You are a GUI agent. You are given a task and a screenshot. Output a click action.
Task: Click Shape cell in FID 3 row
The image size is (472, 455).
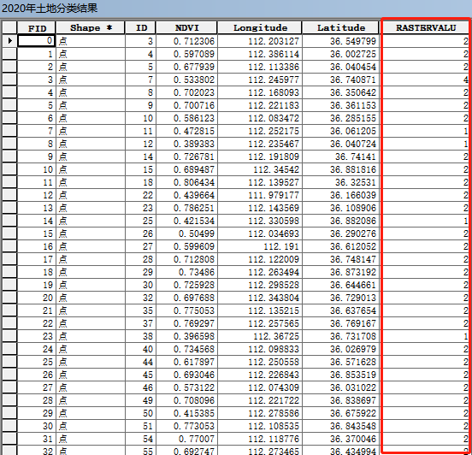click(x=91, y=80)
